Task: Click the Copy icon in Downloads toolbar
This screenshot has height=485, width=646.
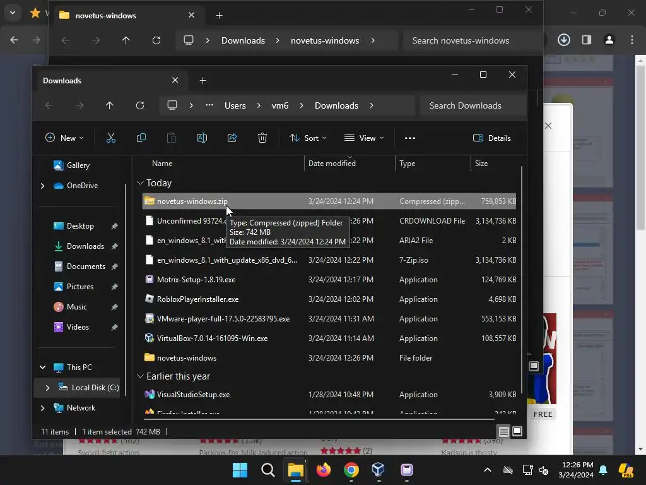Action: pyautogui.click(x=141, y=138)
